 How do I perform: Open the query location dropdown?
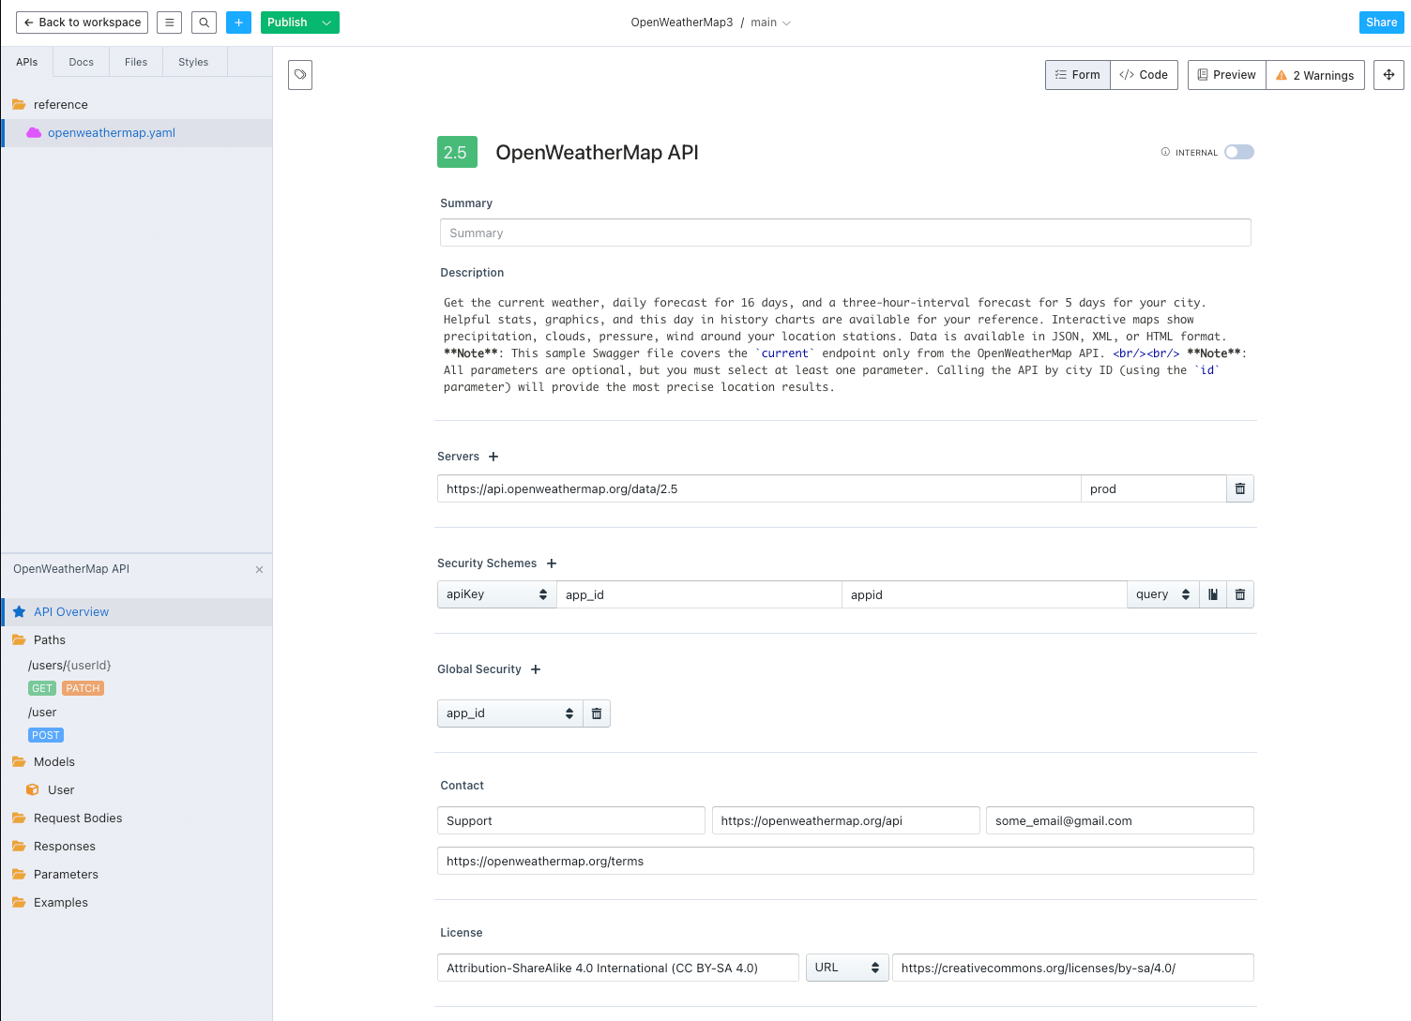[x=1162, y=594]
